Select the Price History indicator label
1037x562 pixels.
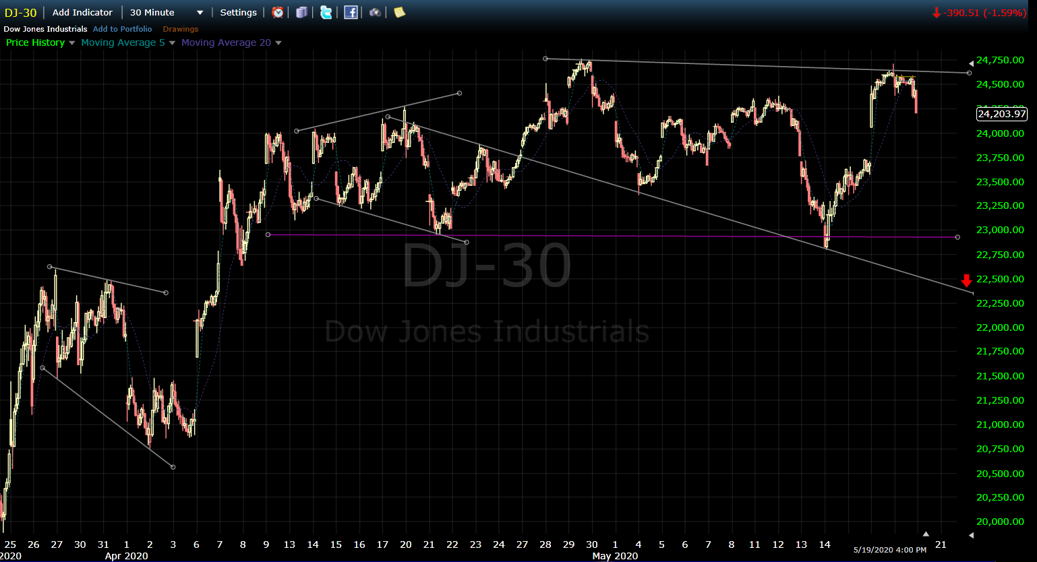[x=35, y=42]
